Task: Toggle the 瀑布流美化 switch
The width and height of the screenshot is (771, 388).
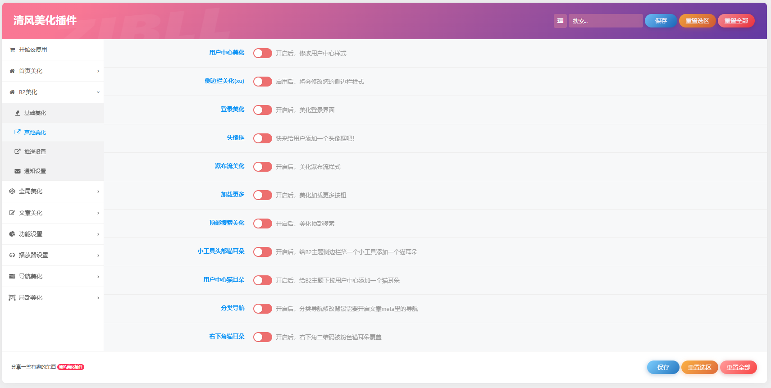Action: pos(262,167)
